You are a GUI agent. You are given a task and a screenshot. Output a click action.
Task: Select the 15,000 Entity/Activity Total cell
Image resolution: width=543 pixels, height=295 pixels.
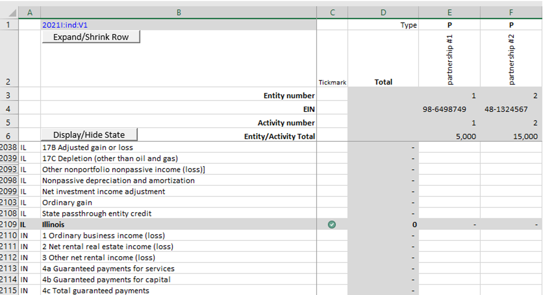click(x=525, y=137)
